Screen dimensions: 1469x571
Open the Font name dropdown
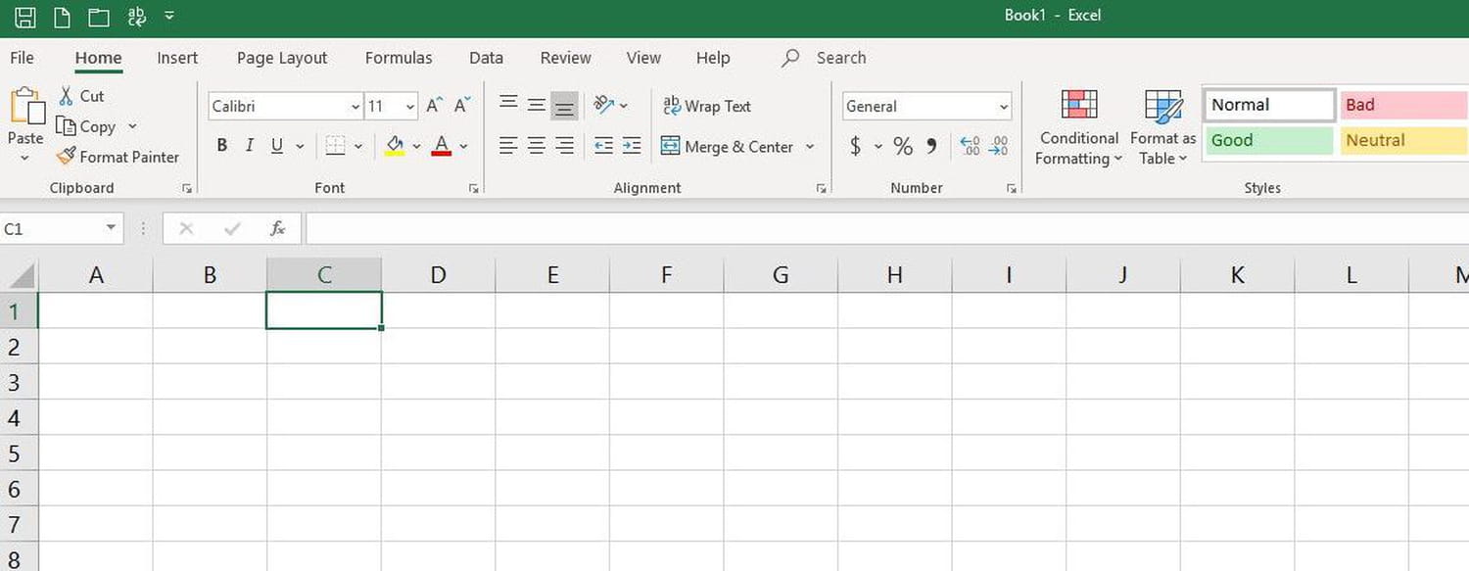pos(355,106)
